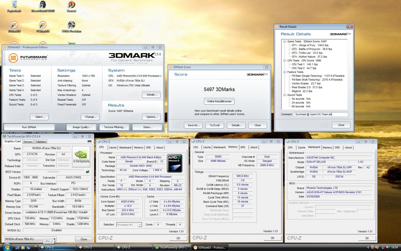
Task: Click the Texture Filtering... button
Action: pyautogui.click(x=115, y=127)
